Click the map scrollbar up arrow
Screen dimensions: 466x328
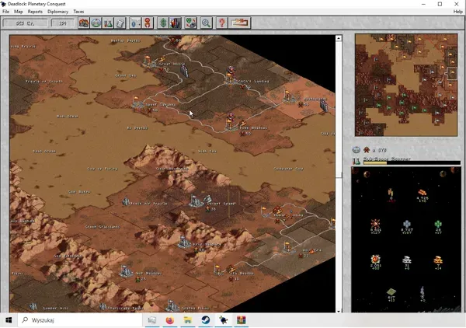(339, 38)
